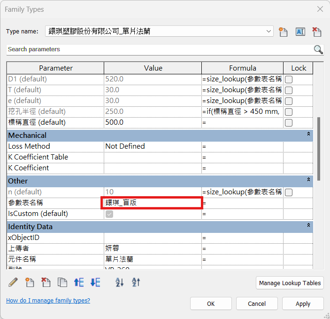Collapse the Identity Data group
The height and width of the screenshot is (319, 330).
click(308, 226)
